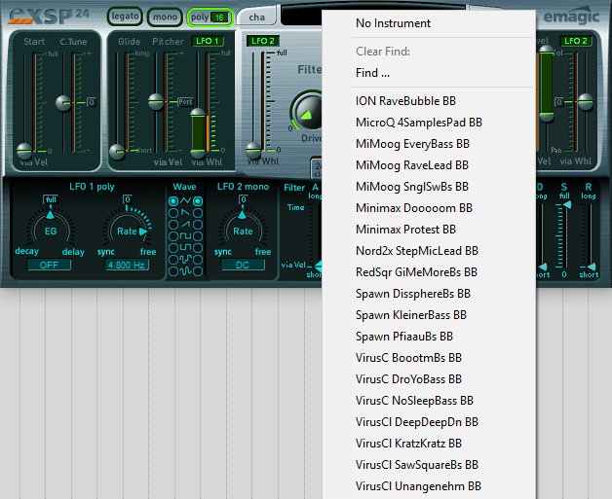Image resolution: width=612 pixels, height=499 pixels.
Task: Select bipolar square radio for LFO 1
Action: click(x=173, y=236)
